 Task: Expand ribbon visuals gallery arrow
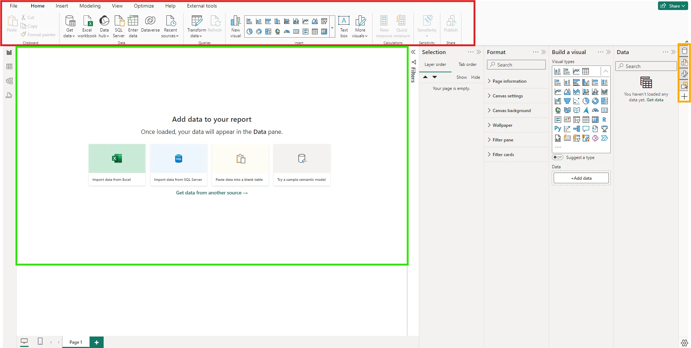pos(332,28)
